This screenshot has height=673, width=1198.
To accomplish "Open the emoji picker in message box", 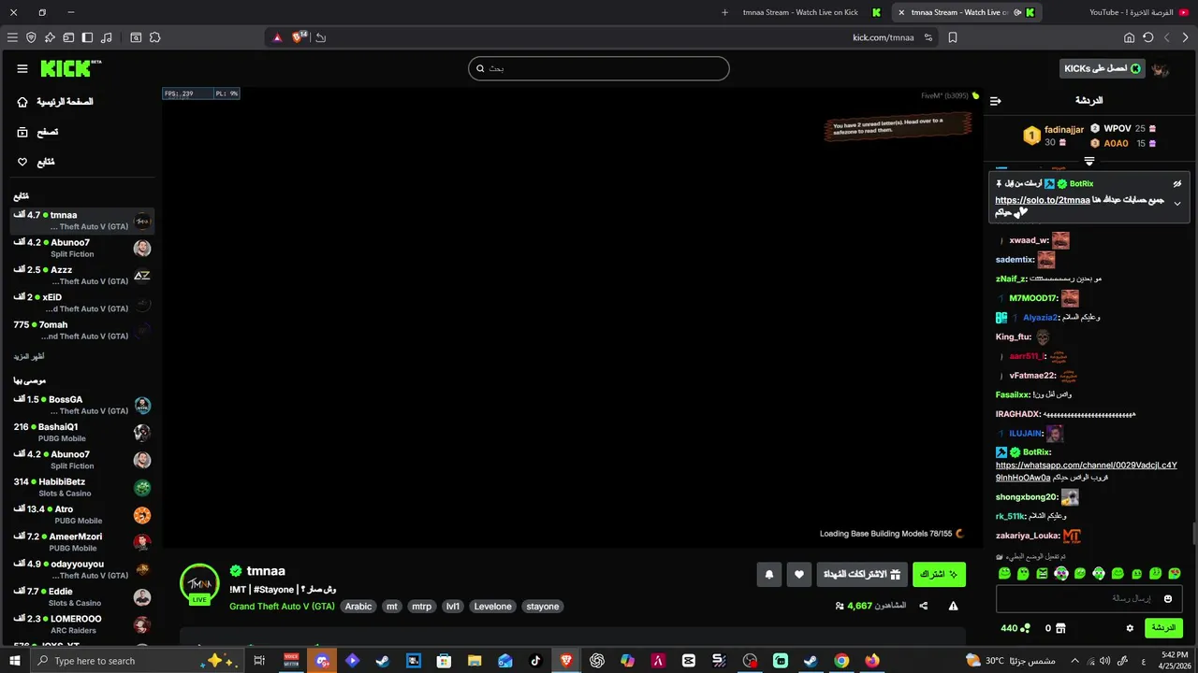I will tap(1168, 598).
